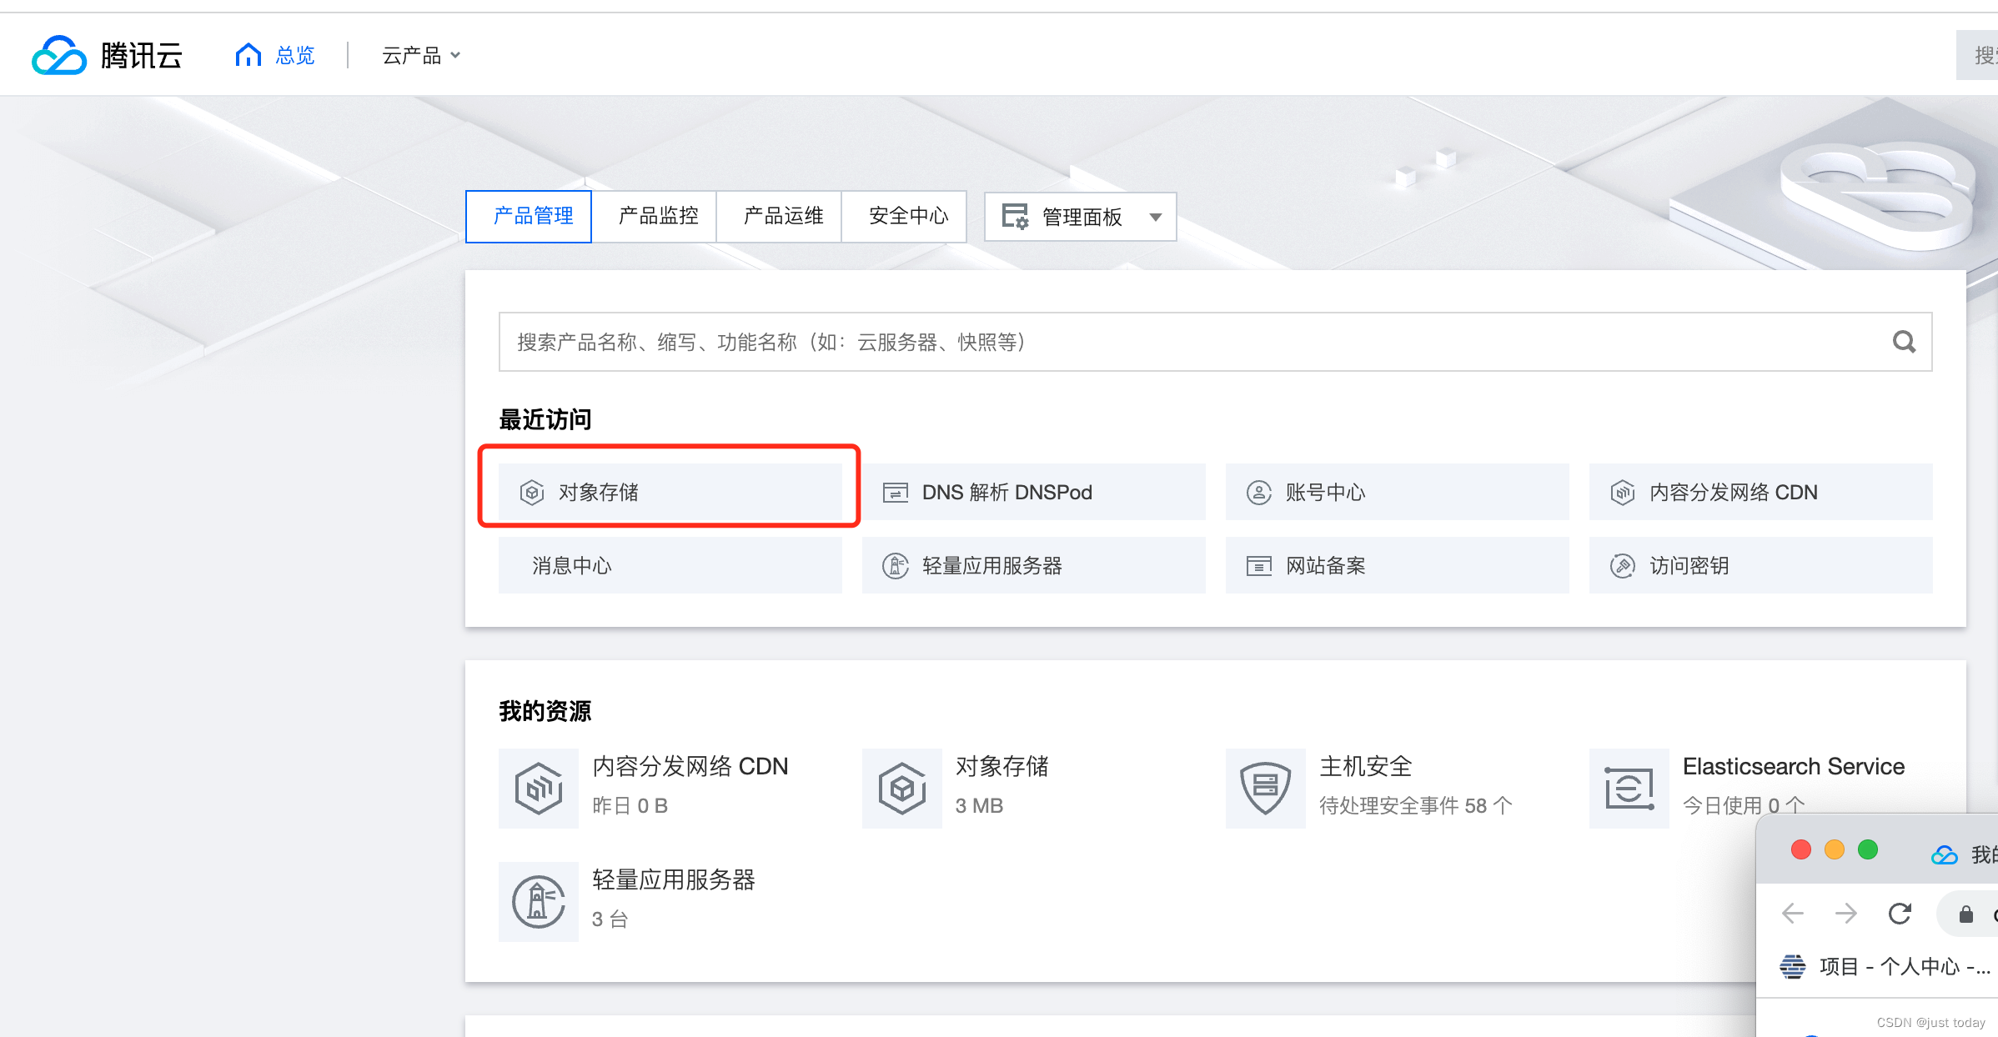Click the '3 MB' storage value
Viewport: 1998px width, 1037px height.
(x=980, y=805)
